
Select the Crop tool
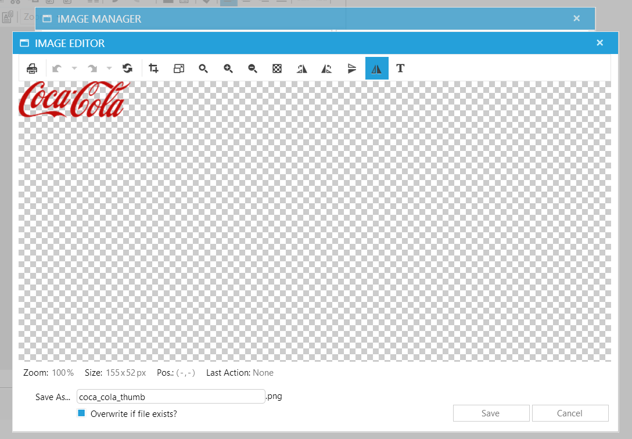tap(153, 69)
